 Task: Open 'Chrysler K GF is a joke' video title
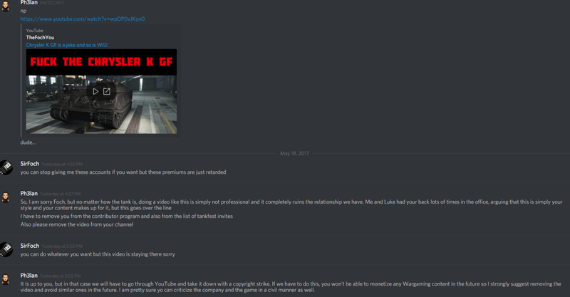click(x=67, y=45)
